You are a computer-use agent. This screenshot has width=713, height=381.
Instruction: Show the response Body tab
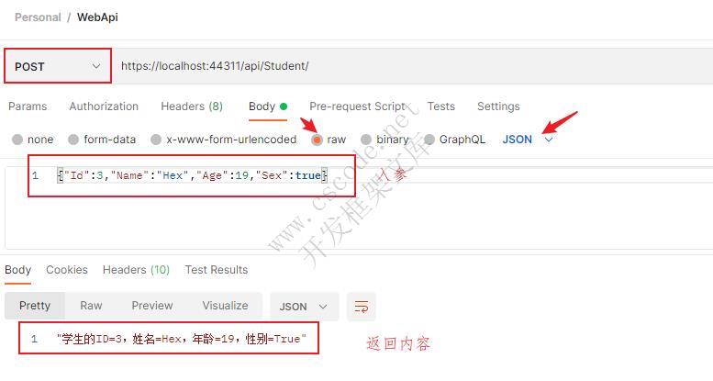[17, 270]
